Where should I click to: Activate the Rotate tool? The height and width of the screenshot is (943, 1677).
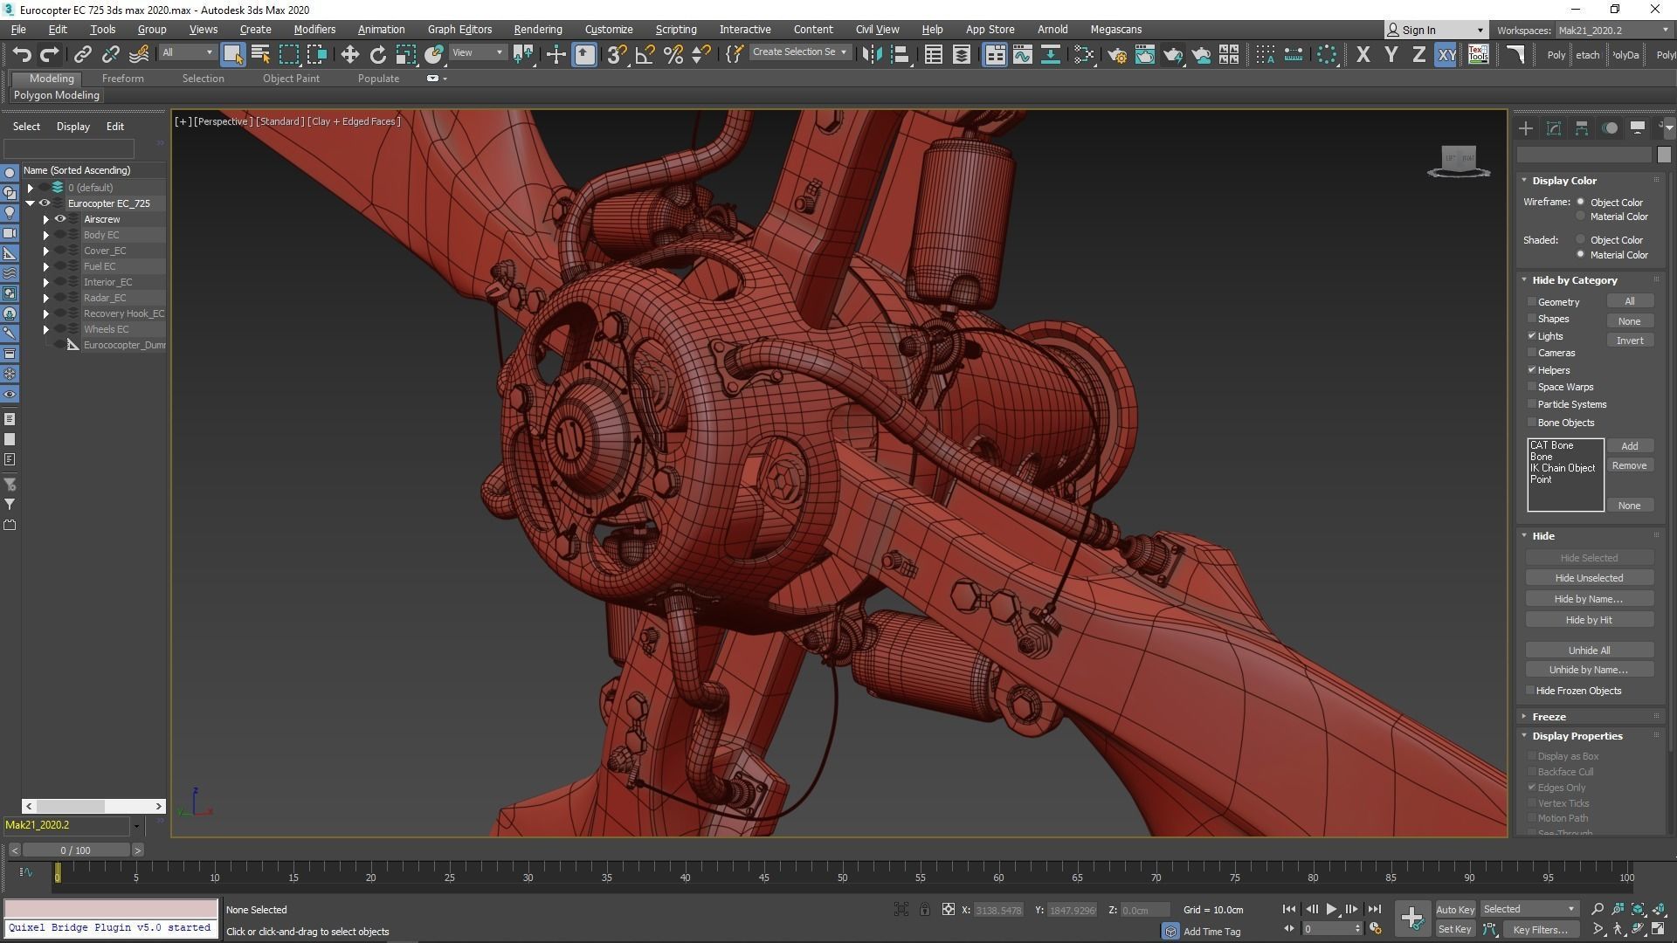(x=377, y=54)
